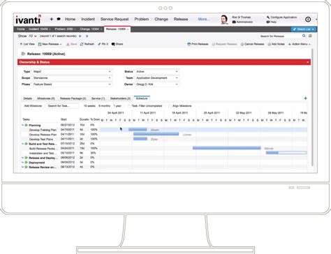The height and width of the screenshot is (254, 331).
Task: Open the Release Package tab
Action: [73, 98]
